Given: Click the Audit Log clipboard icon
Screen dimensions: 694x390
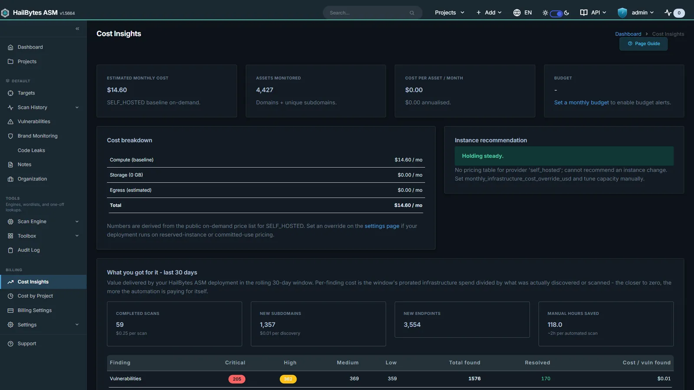Looking at the screenshot, I should [x=10, y=250].
